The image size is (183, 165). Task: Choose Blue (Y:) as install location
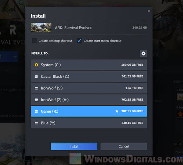coord(89,123)
